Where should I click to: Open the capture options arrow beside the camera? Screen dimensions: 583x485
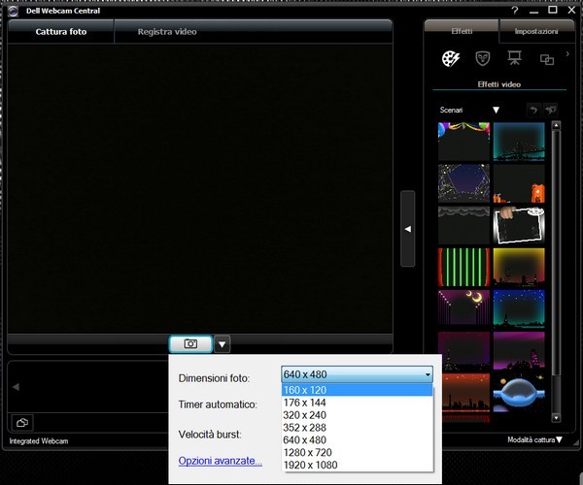223,343
